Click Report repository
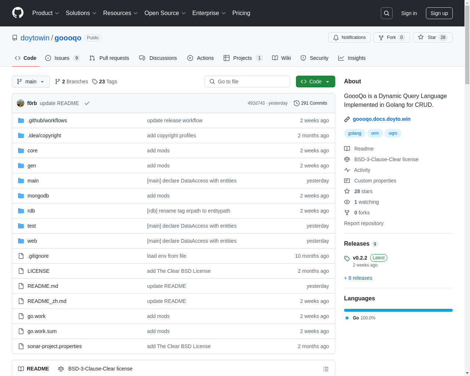The width and height of the screenshot is (470, 376). pos(364,223)
